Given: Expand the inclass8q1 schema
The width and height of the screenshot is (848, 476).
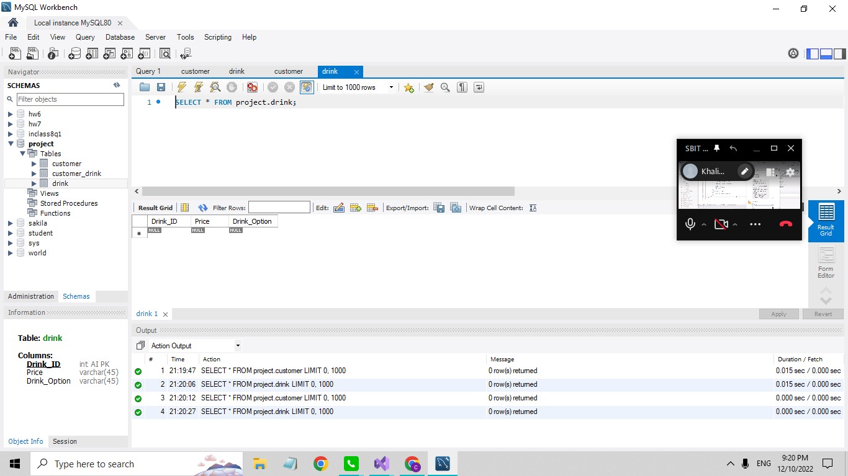Looking at the screenshot, I should click(11, 134).
